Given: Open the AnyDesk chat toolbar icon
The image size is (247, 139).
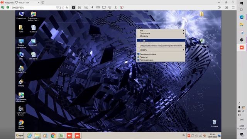Looking at the screenshot, I should [x=86, y=7].
